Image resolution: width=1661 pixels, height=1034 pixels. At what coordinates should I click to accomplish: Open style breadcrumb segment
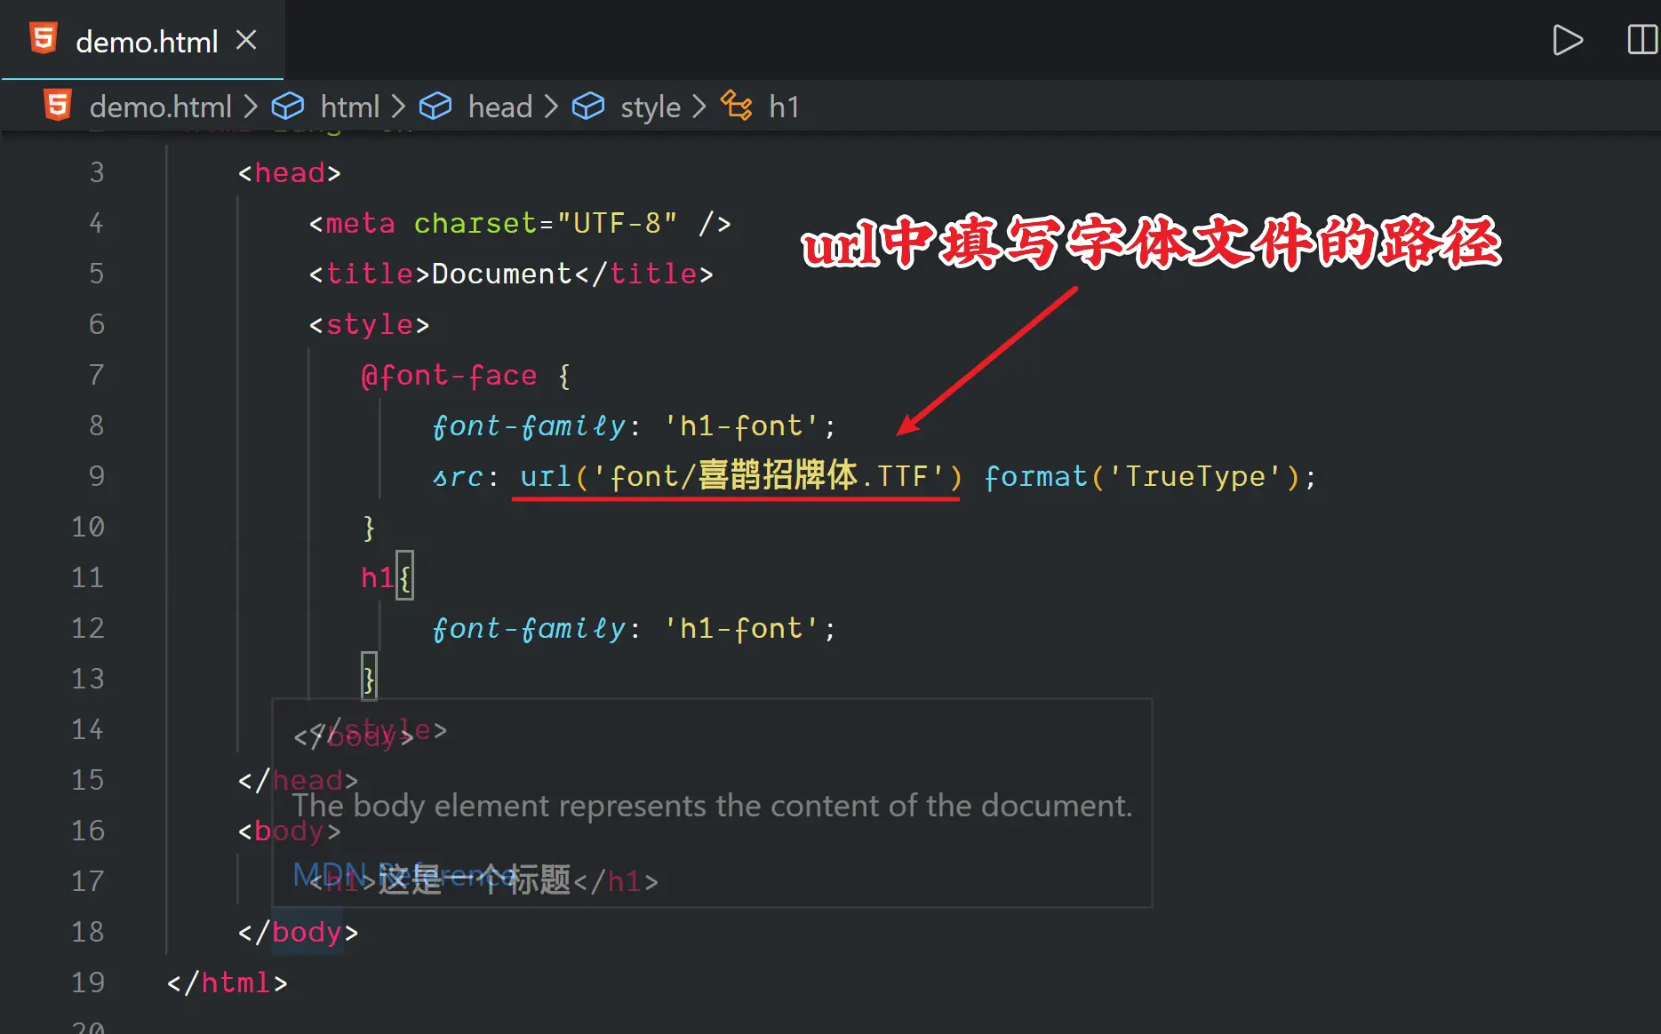pyautogui.click(x=651, y=107)
